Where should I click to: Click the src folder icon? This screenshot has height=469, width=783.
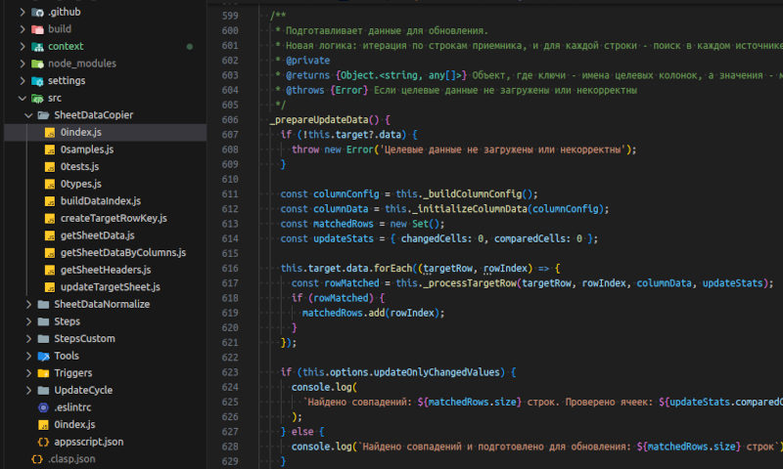(x=37, y=98)
